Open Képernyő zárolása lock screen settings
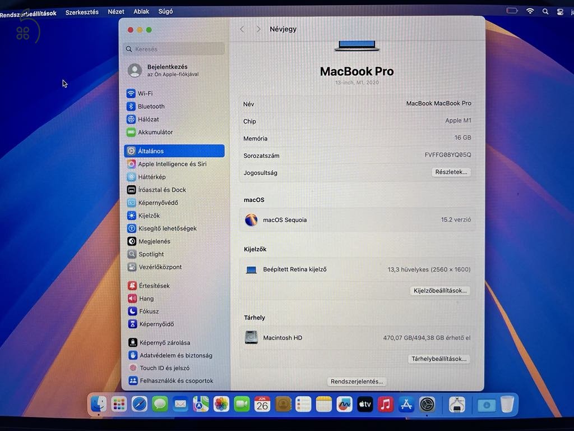This screenshot has width=574, height=431. tap(159, 342)
